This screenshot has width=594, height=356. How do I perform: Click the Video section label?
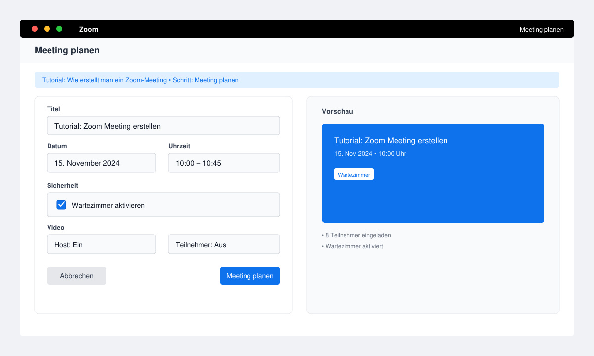(x=56, y=228)
